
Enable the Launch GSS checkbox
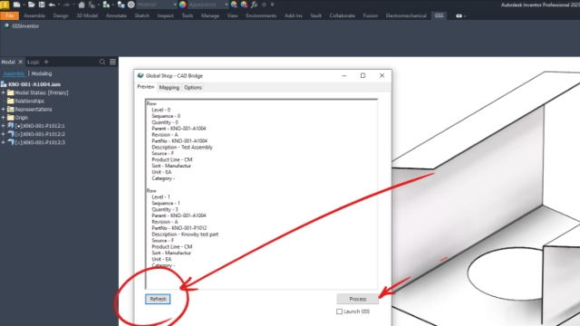click(x=339, y=312)
